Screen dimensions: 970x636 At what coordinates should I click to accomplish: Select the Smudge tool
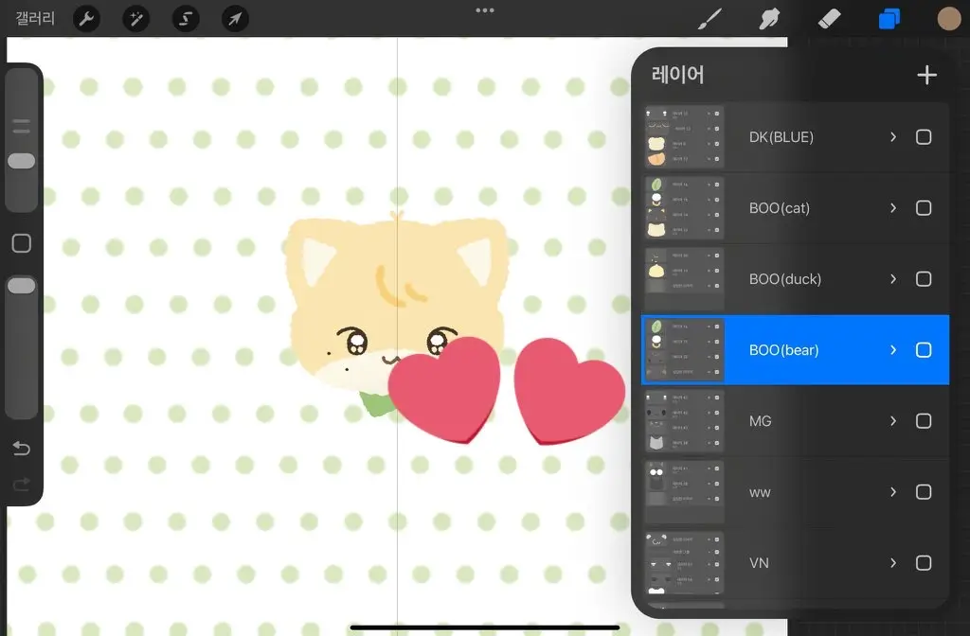click(x=769, y=19)
